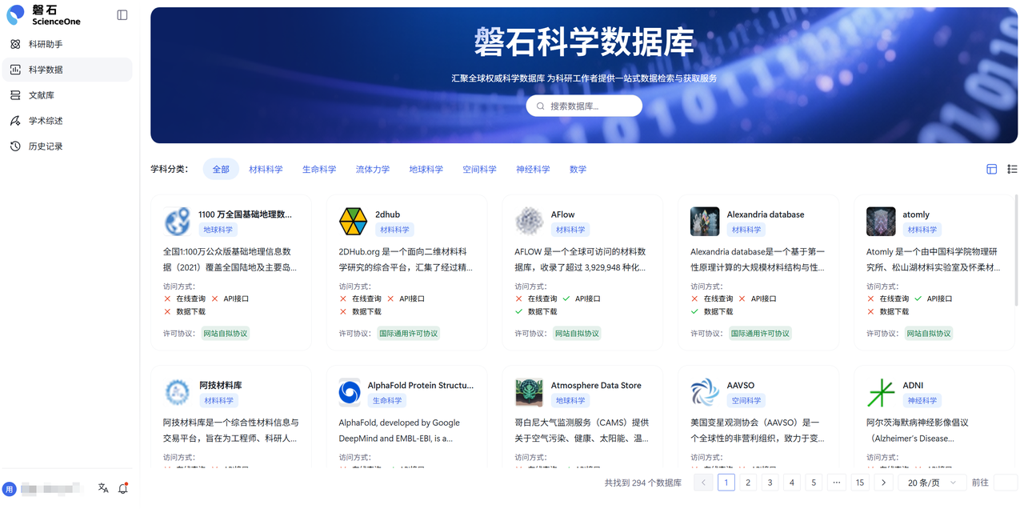The width and height of the screenshot is (1024, 509).
Task: Click the ADNI green star logo
Action: [x=881, y=392]
